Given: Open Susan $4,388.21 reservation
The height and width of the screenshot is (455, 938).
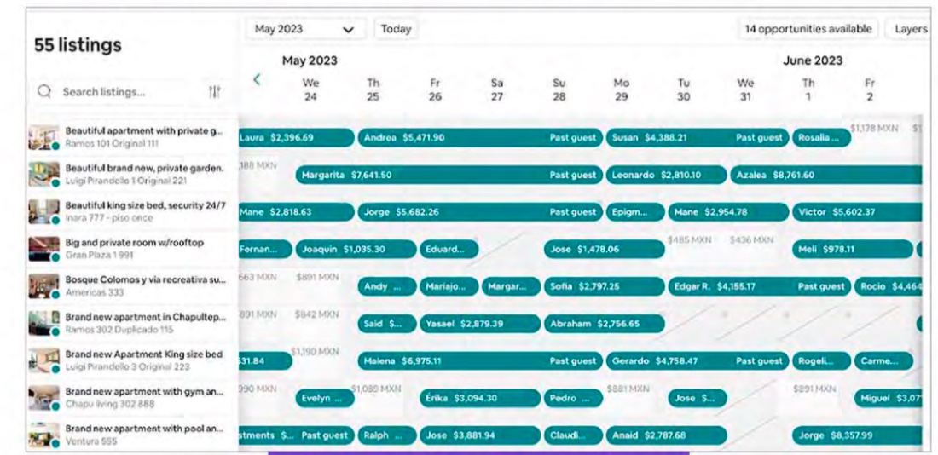Looking at the screenshot, I should (698, 137).
